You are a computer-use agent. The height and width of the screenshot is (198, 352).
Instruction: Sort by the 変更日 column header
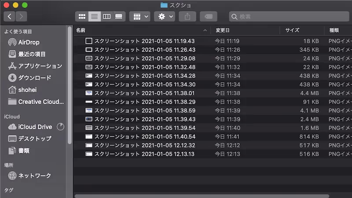223,30
